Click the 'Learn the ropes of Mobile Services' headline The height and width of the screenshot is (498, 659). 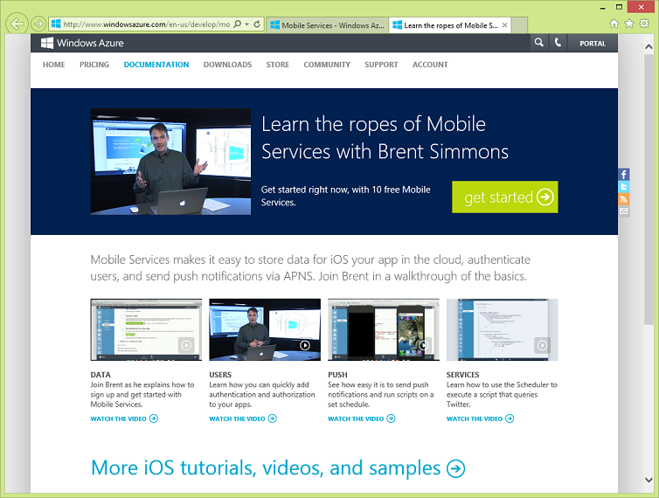(x=385, y=138)
